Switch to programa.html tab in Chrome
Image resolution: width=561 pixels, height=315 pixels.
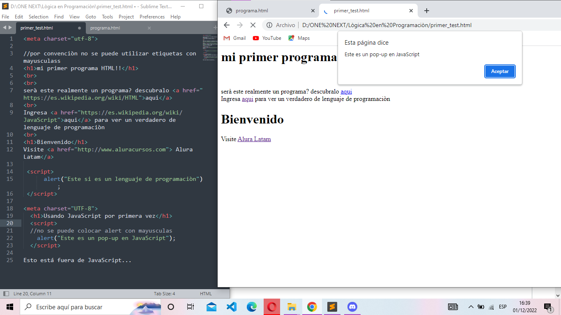coord(269,11)
